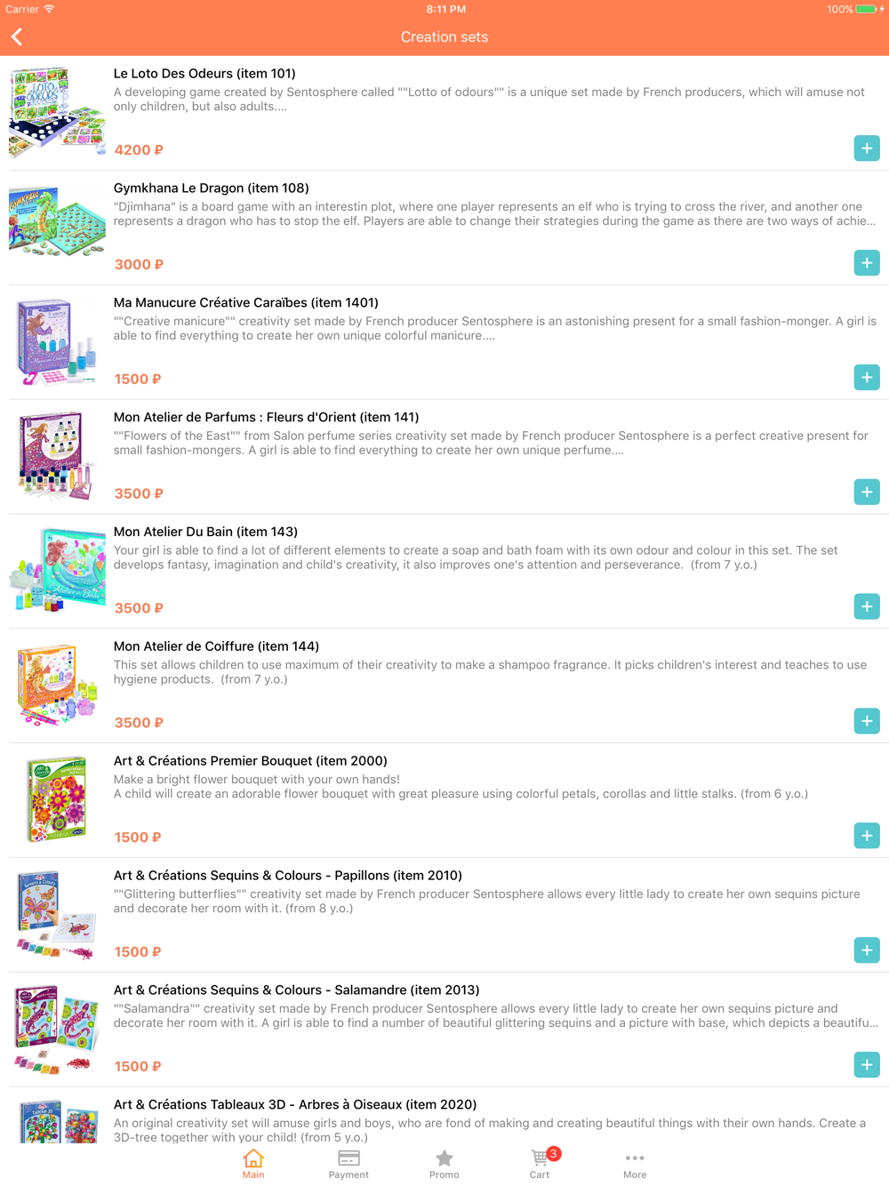This screenshot has height=1186, width=889.
Task: Open the Main tab
Action: (x=253, y=1164)
